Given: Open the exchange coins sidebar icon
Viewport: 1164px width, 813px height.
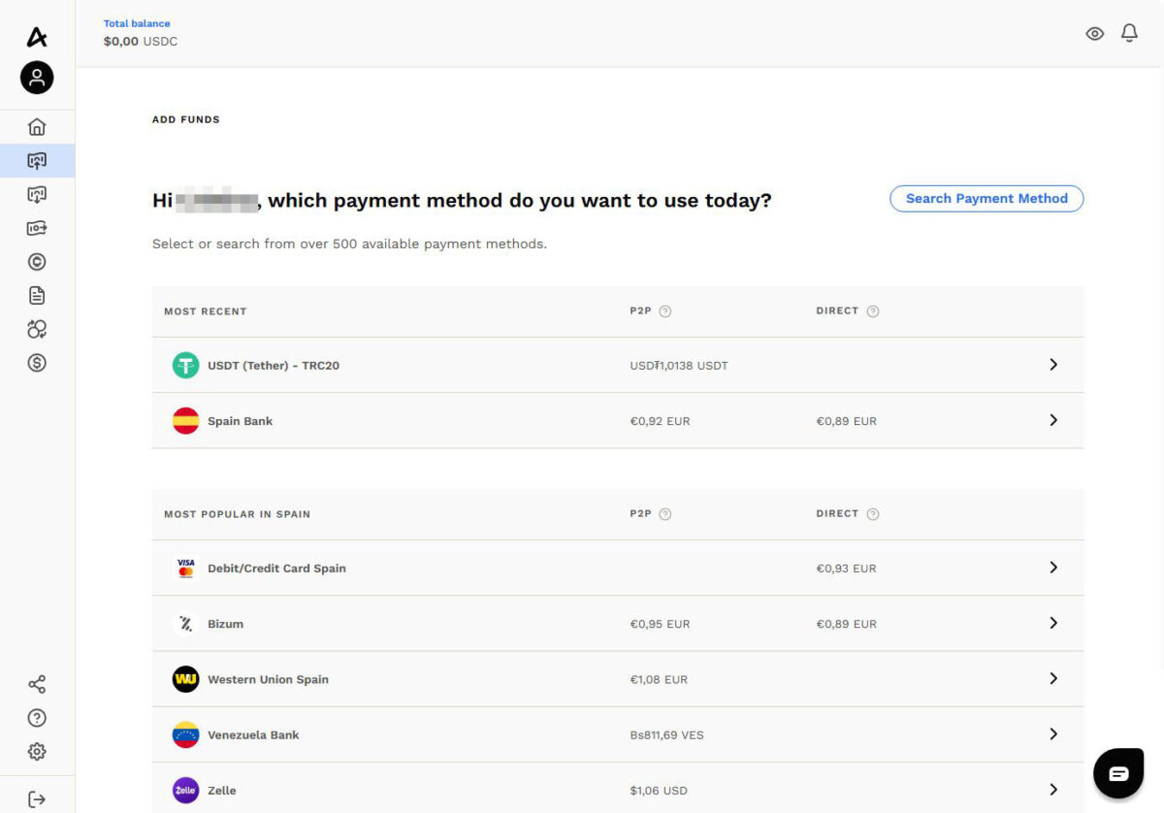Looking at the screenshot, I should (37, 330).
